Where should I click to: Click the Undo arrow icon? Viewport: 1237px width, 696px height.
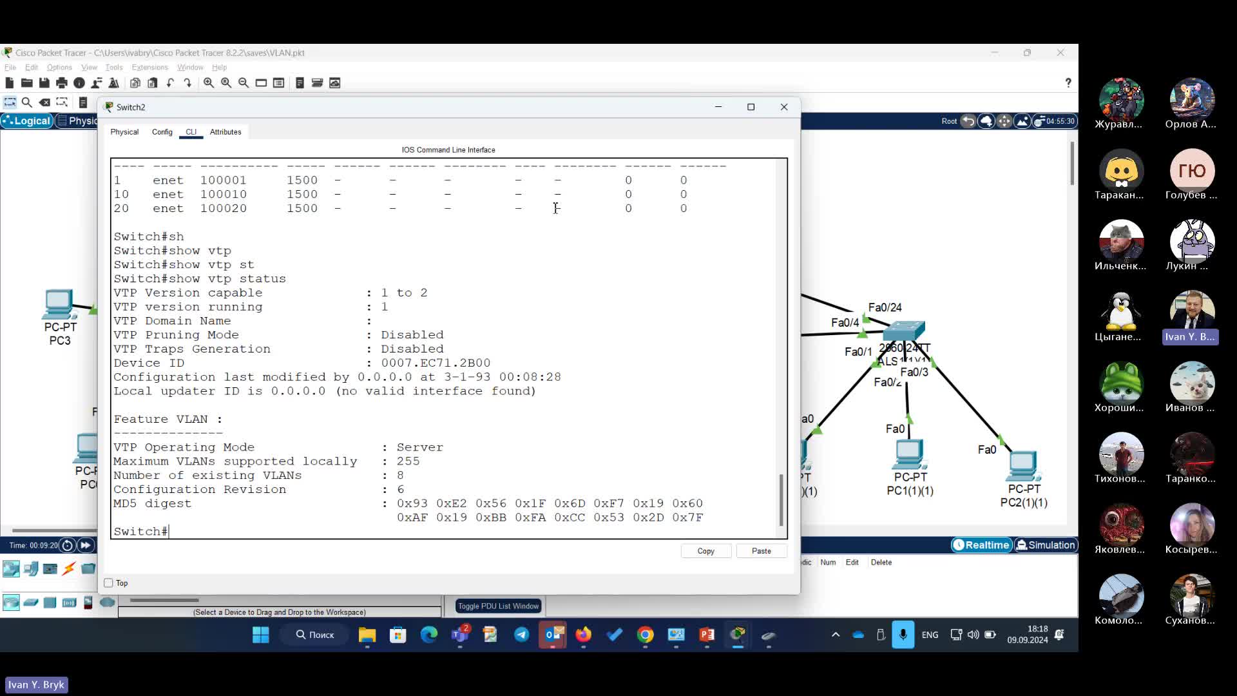170,82
